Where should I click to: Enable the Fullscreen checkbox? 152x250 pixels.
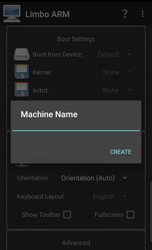(130, 215)
